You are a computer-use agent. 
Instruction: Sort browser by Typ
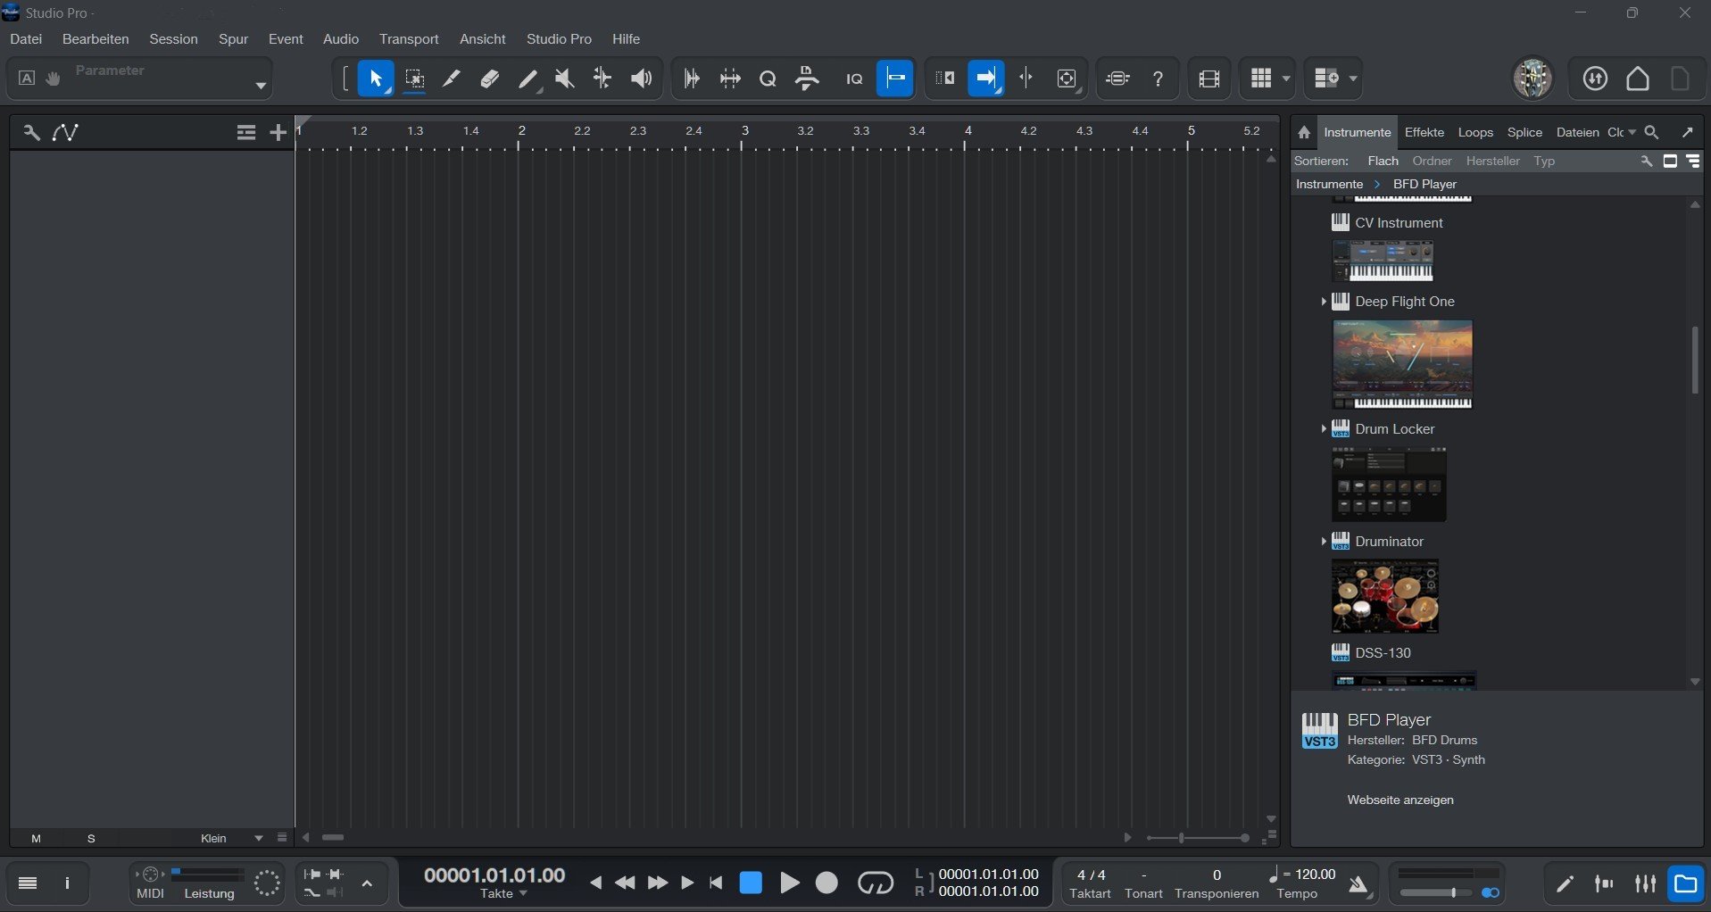tap(1544, 162)
